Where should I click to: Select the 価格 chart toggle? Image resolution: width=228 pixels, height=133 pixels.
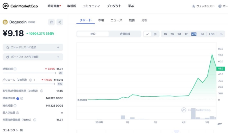pyautogui.click(x=93, y=34)
